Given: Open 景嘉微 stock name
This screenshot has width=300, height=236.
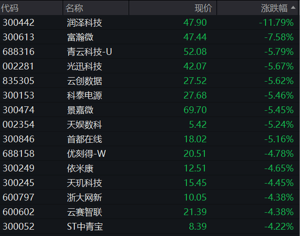Looking at the screenshot, I should [x=80, y=110].
